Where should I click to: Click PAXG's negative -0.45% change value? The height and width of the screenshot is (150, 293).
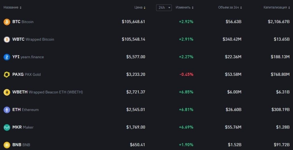(186, 74)
